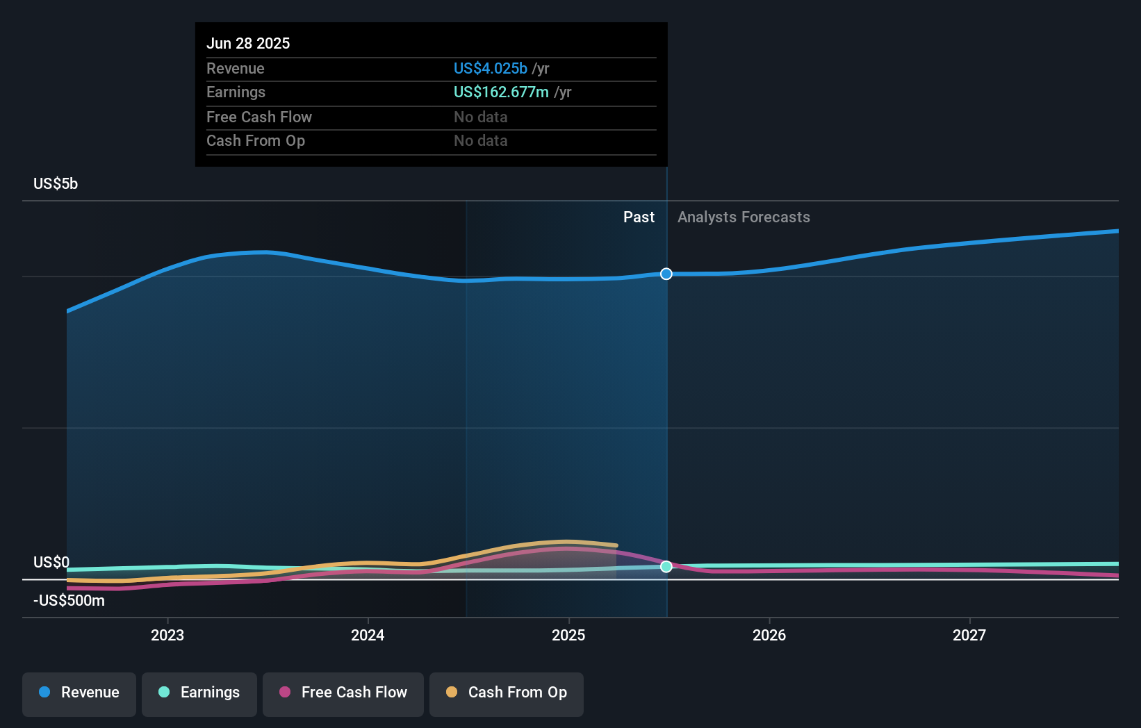Click the 2026 x-axis label
Image resolution: width=1141 pixels, height=728 pixels.
point(769,635)
